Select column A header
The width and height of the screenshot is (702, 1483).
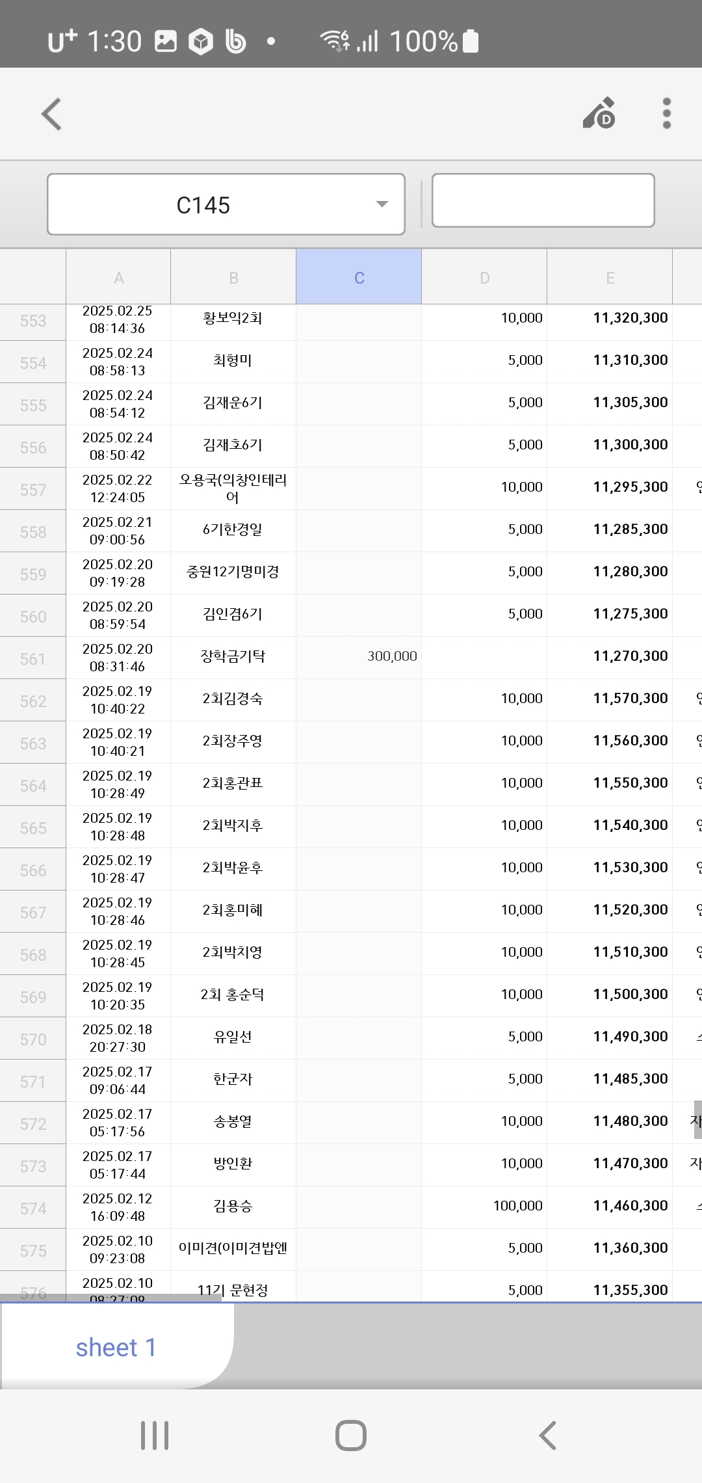(x=118, y=278)
